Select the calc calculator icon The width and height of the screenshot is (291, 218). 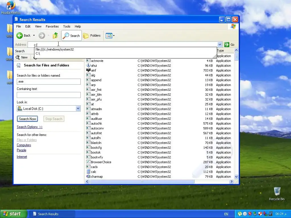(88, 172)
